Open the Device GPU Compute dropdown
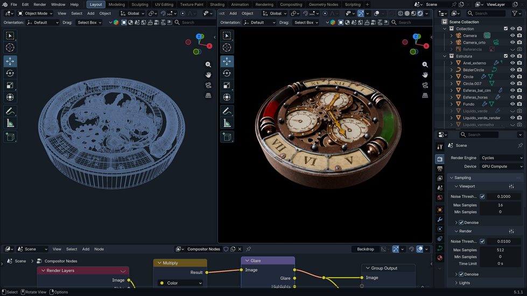Screen dimensions: 527x296 click(502, 167)
